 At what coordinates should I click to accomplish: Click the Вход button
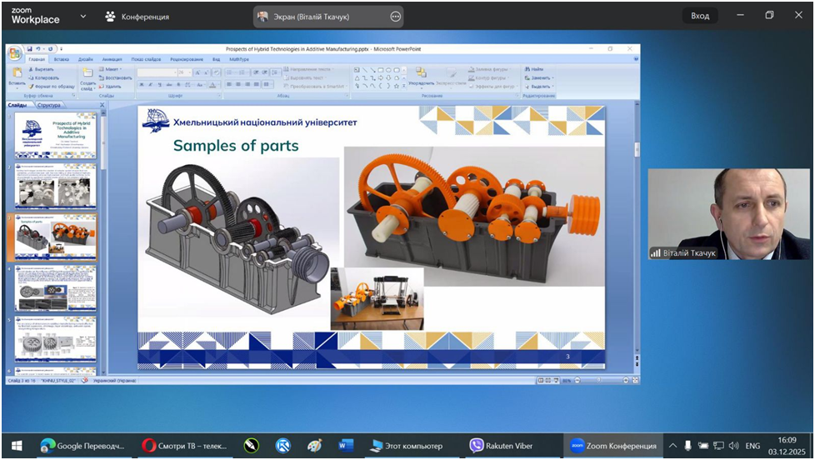pos(700,16)
